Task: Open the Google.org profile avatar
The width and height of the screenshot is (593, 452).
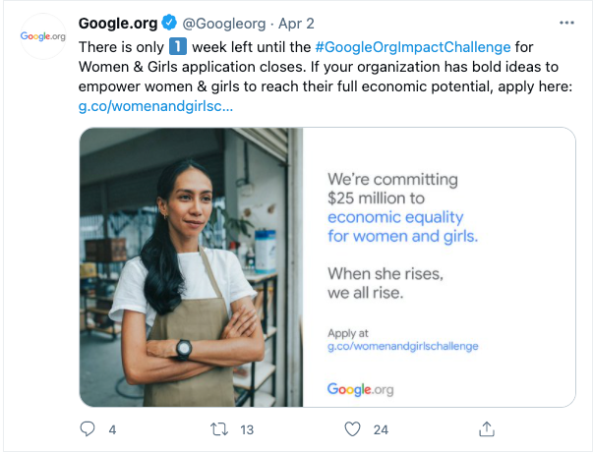Action: tap(43, 36)
